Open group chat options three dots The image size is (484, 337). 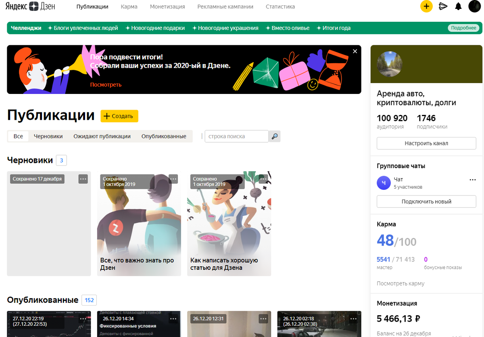click(473, 180)
